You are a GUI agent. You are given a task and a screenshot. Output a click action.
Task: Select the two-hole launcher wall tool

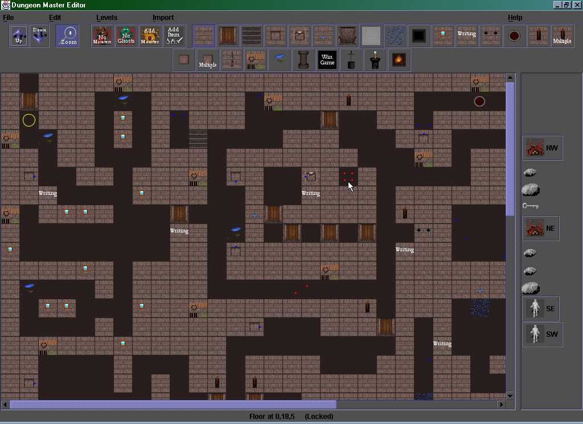490,36
